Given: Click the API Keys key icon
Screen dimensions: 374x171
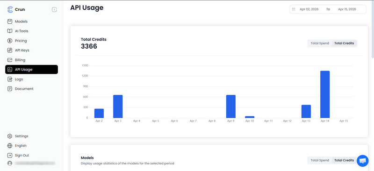Looking at the screenshot, I should point(10,50).
